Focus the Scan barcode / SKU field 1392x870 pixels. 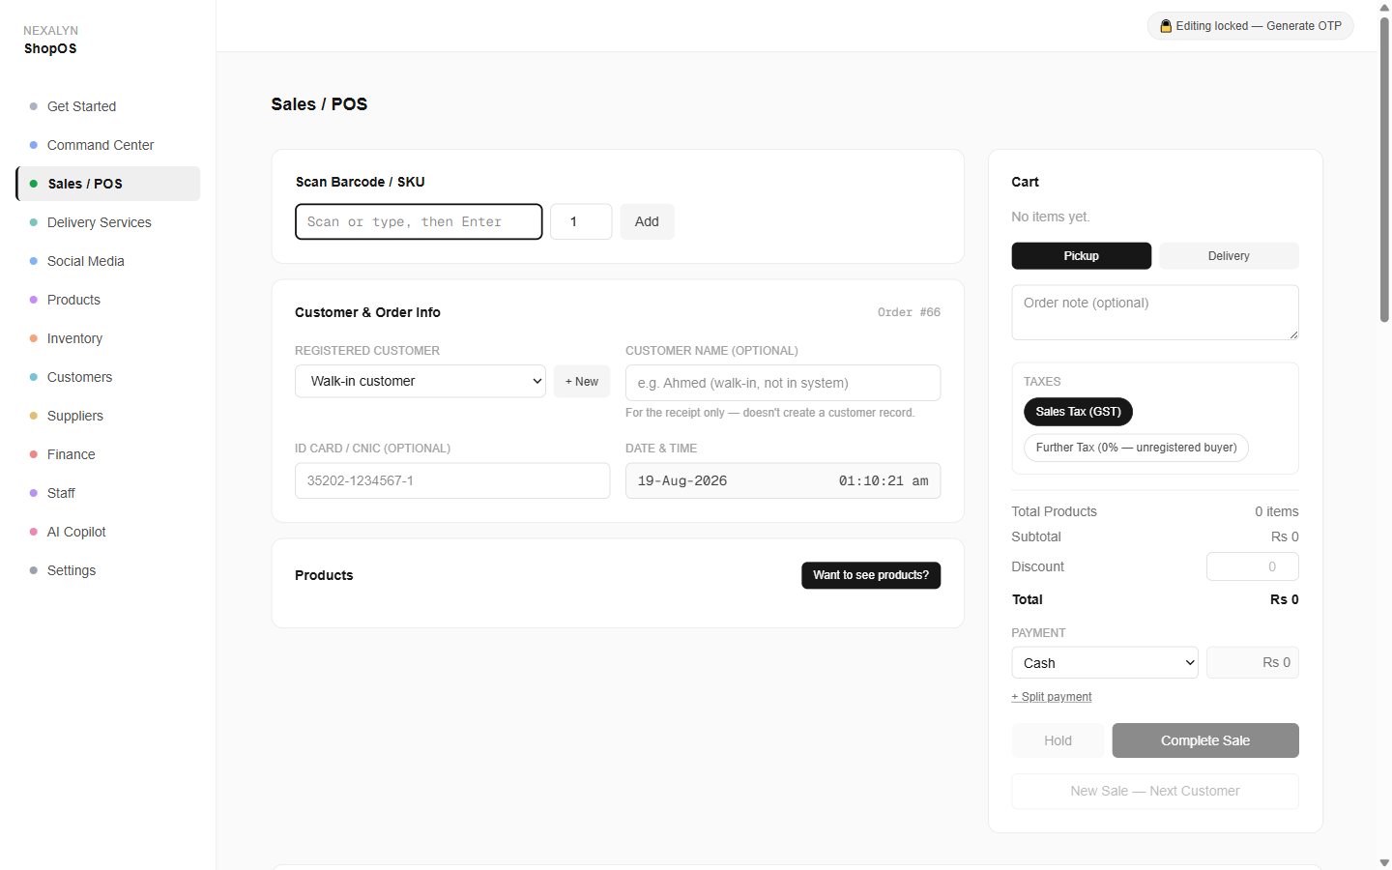tap(419, 221)
